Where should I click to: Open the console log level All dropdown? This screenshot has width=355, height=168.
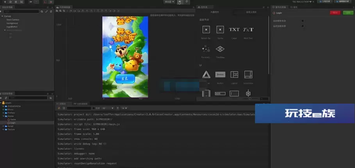(108, 108)
